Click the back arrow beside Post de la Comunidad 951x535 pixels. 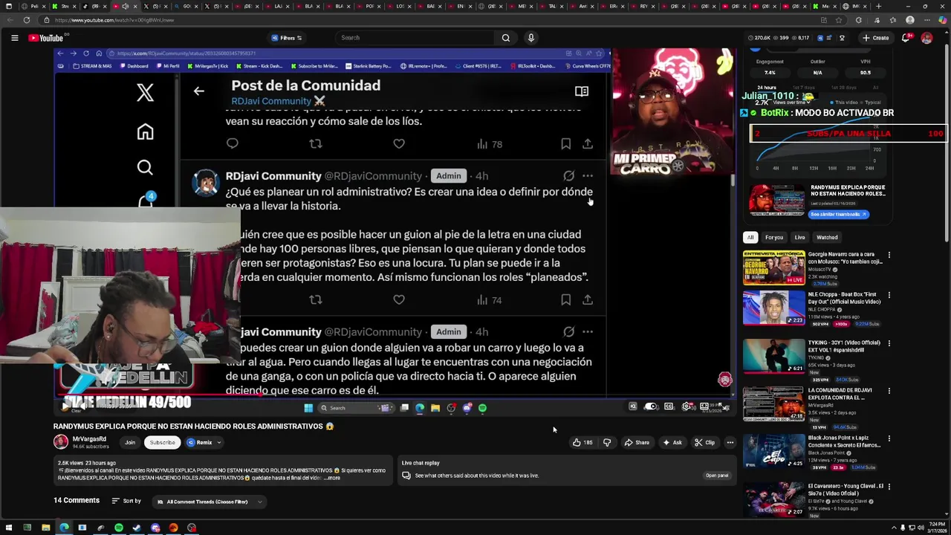click(x=198, y=91)
